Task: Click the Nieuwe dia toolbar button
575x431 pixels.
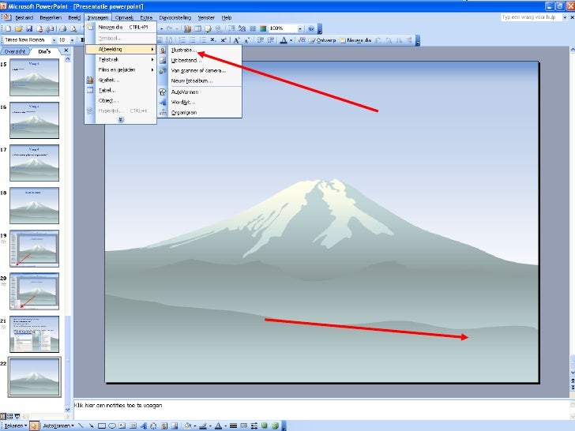Action: pos(355,40)
